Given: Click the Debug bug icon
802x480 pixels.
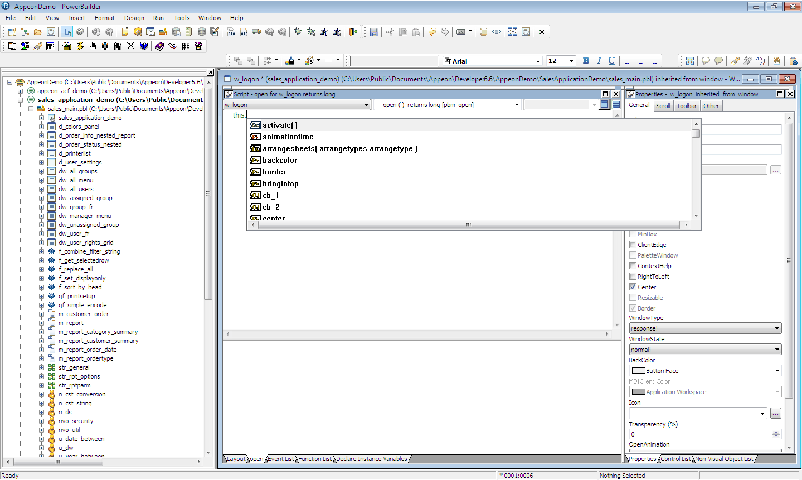Looking at the screenshot, I should point(298,32).
